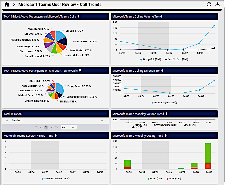Select page 1 in Total Duration pager

point(46,127)
